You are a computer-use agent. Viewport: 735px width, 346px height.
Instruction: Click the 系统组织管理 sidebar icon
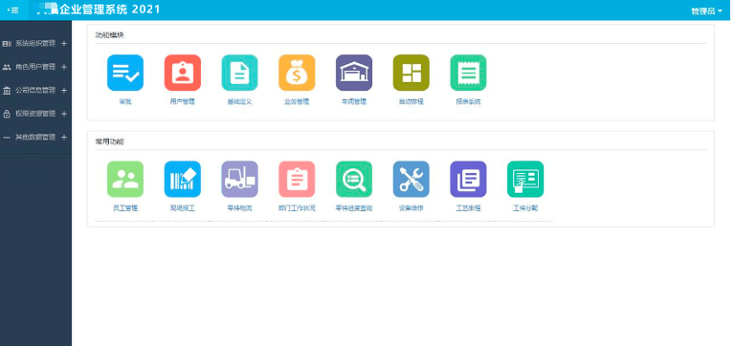(7, 44)
